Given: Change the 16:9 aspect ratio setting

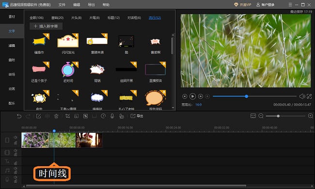Looking at the screenshot, I should click(x=199, y=105).
